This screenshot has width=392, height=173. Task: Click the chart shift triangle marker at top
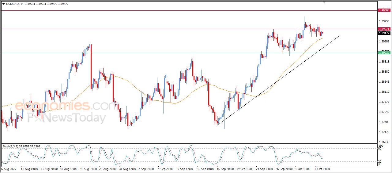[324, 2]
